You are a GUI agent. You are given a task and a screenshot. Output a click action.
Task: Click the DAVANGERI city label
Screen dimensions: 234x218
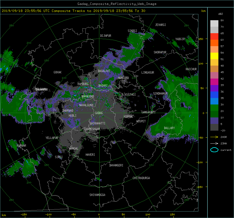(x=116, y=165)
